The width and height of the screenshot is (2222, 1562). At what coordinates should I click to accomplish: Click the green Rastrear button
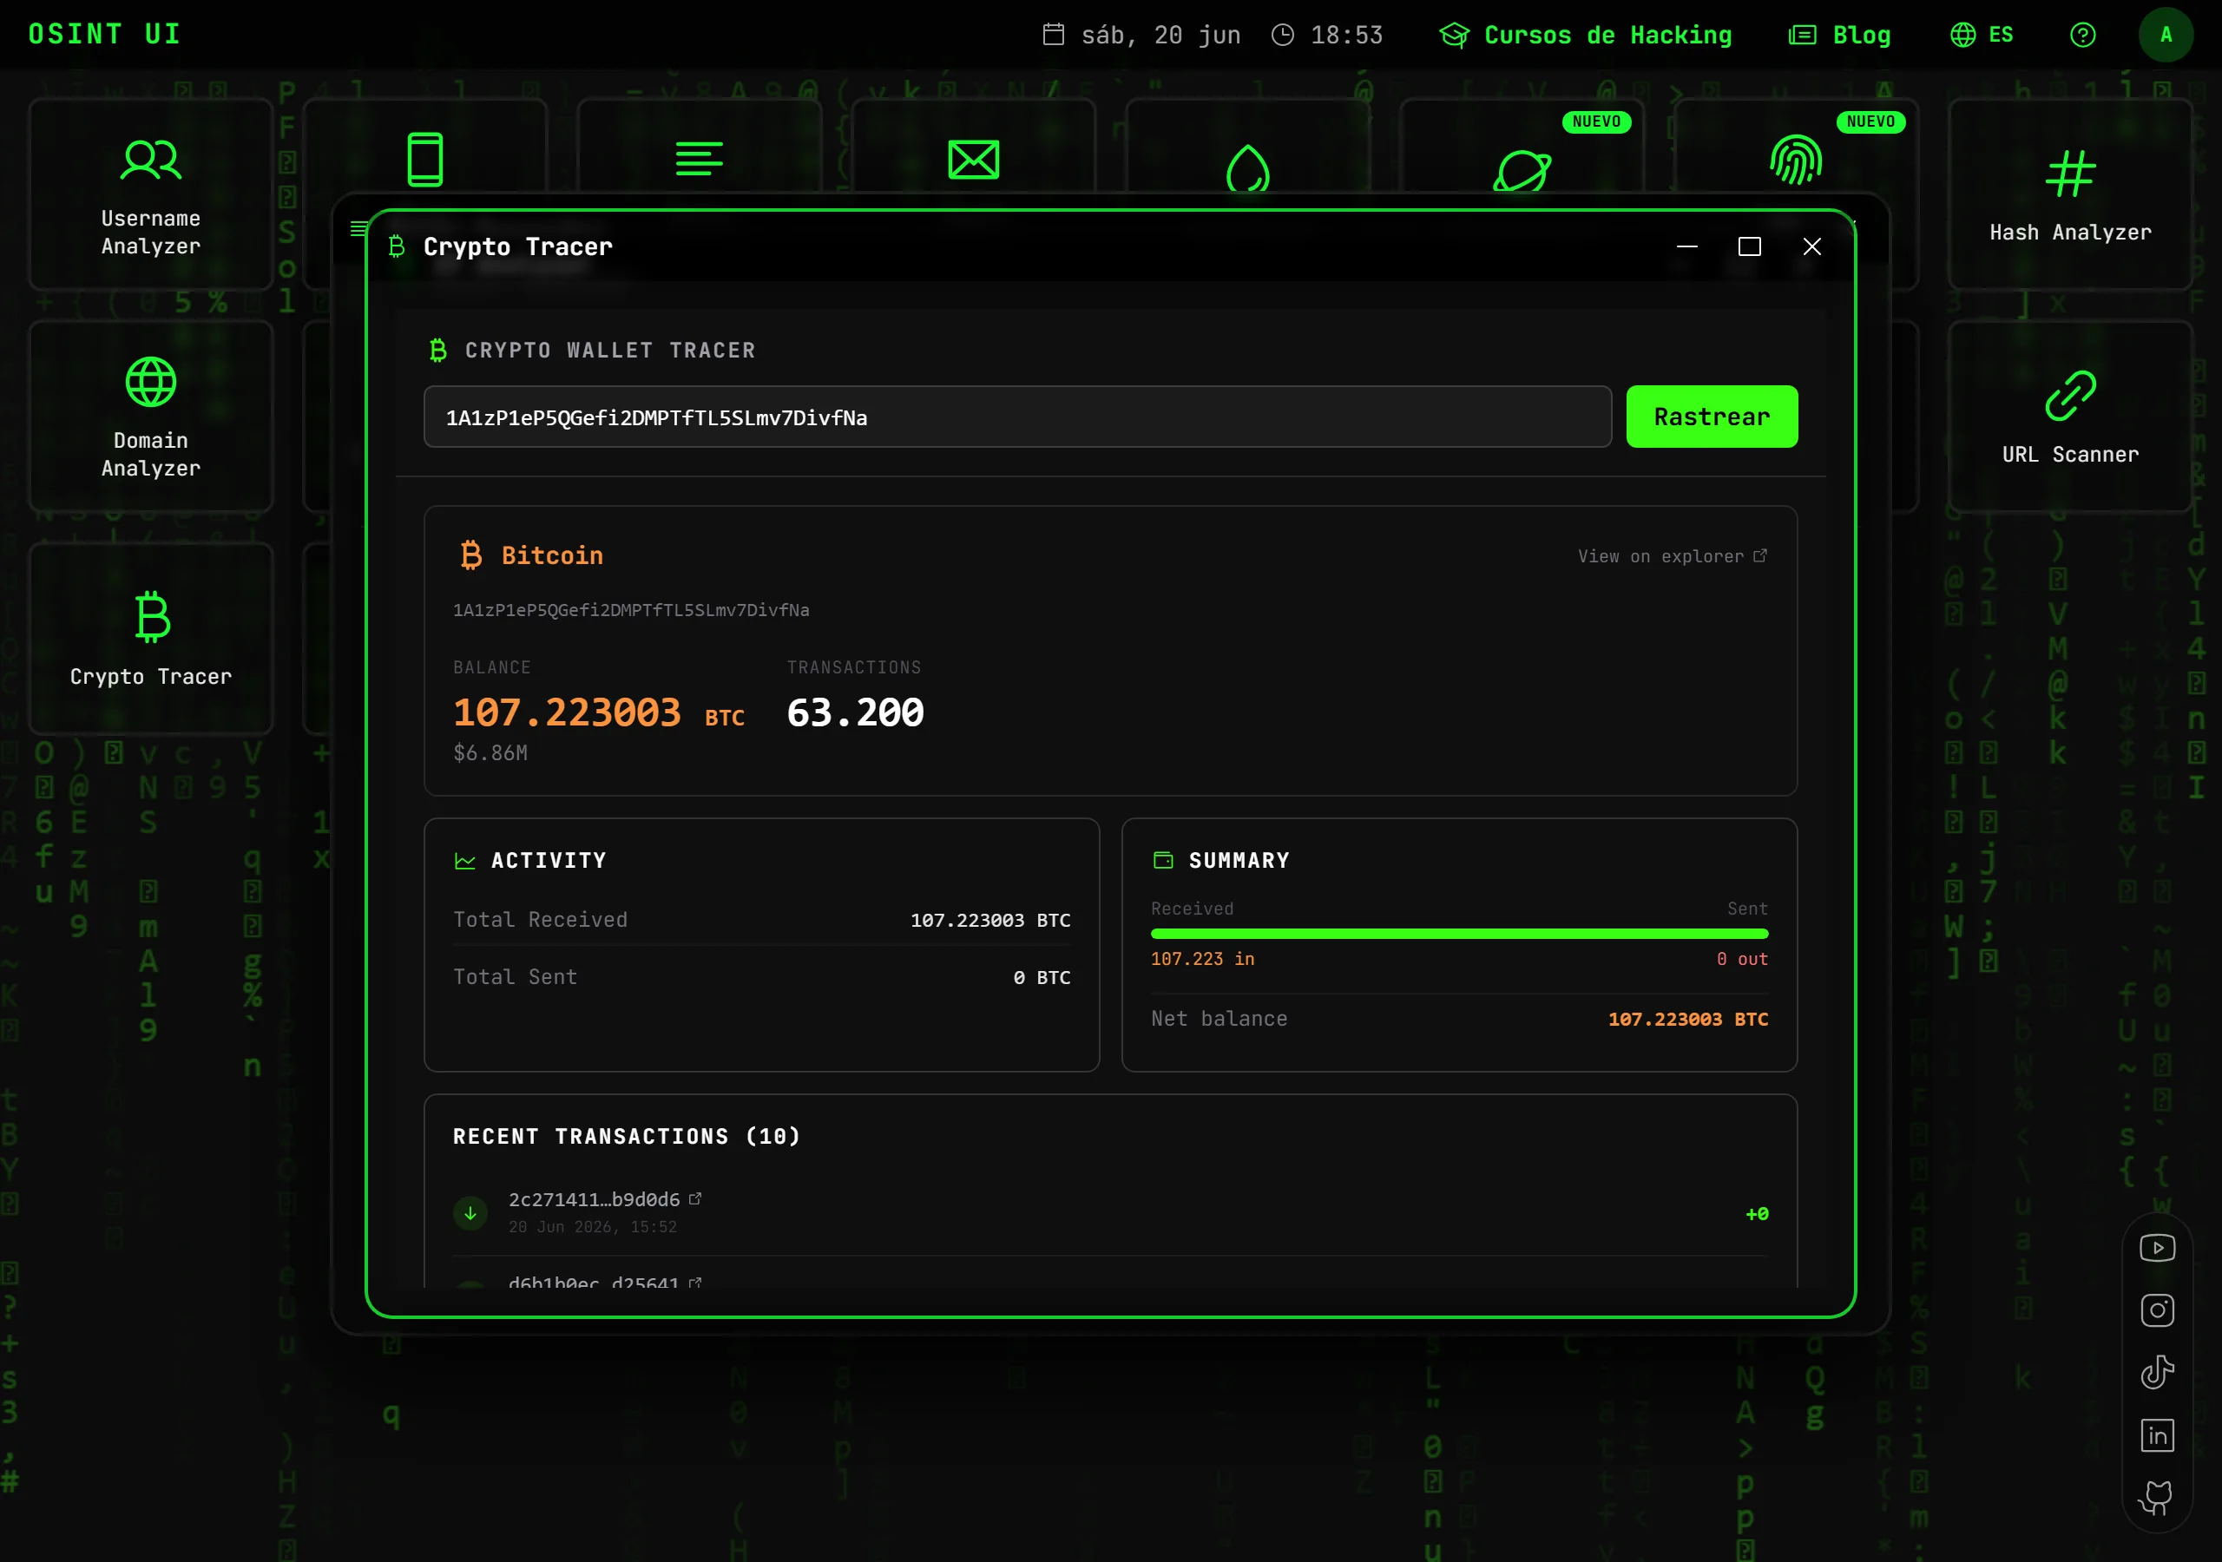point(1711,417)
